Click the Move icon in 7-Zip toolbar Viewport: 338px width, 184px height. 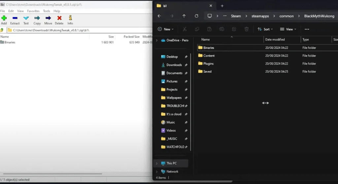(x=48, y=20)
